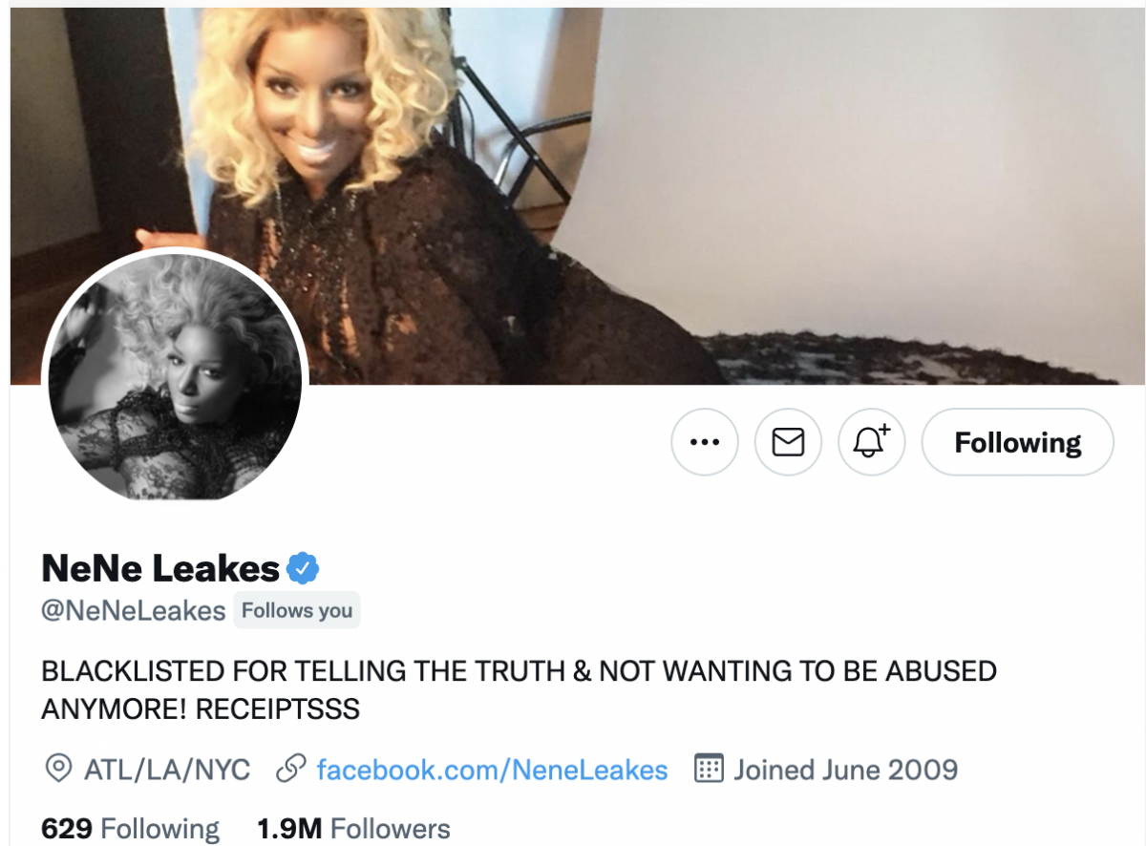Click the Joined June 2009 text
Screen dimensions: 1146x846
(845, 770)
